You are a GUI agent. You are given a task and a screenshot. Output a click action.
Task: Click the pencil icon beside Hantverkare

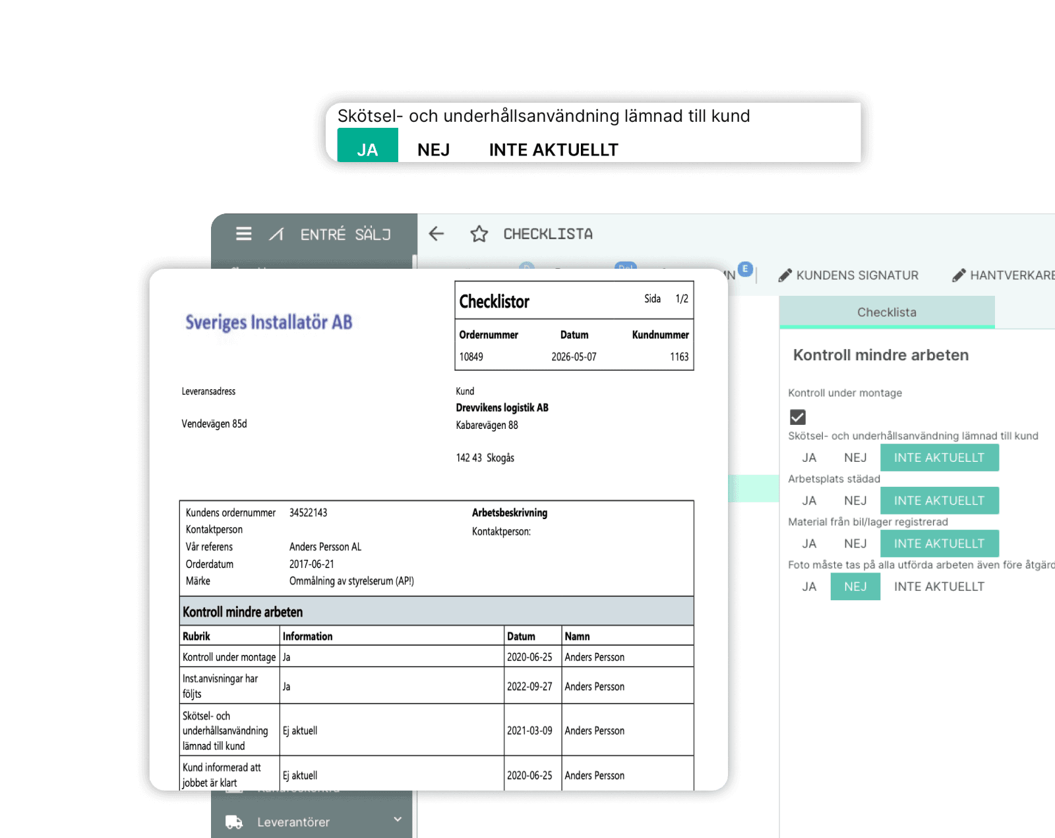(959, 275)
